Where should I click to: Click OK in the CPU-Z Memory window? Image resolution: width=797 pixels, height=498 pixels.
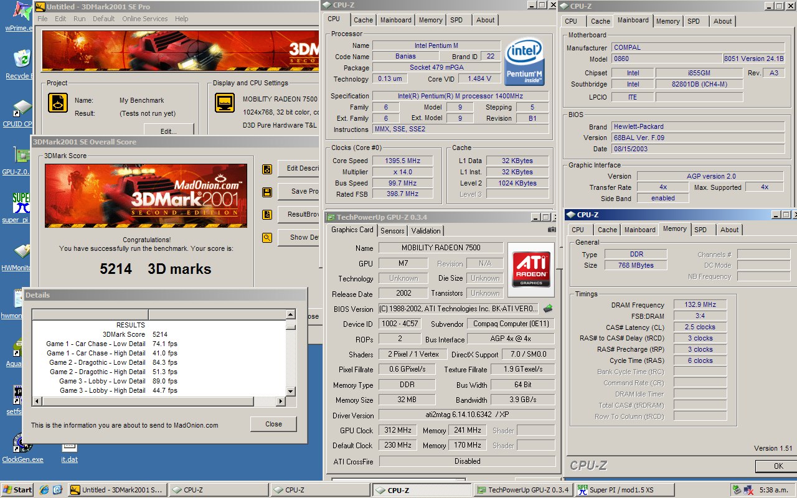tap(776, 466)
